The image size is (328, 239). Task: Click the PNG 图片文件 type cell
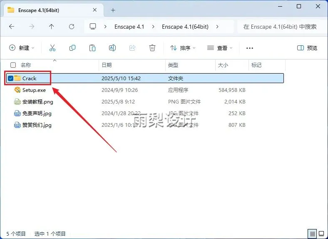[184, 102]
